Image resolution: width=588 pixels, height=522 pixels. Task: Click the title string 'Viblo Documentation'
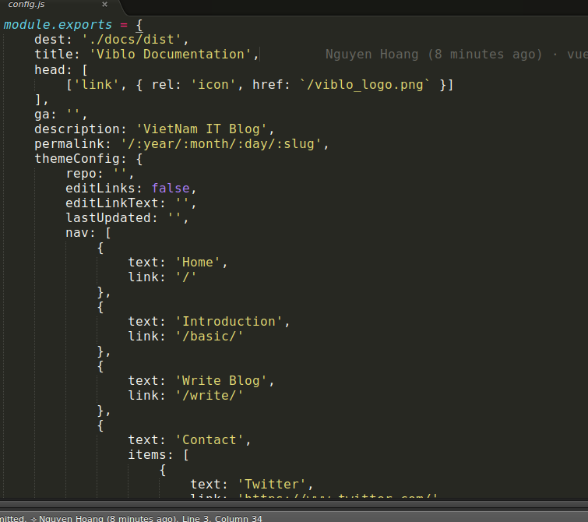coord(171,54)
